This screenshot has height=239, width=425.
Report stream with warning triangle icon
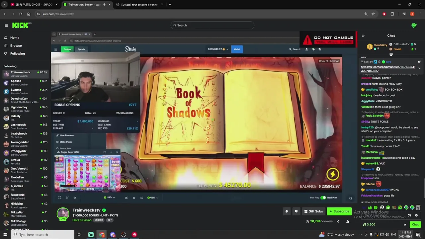click(x=348, y=221)
